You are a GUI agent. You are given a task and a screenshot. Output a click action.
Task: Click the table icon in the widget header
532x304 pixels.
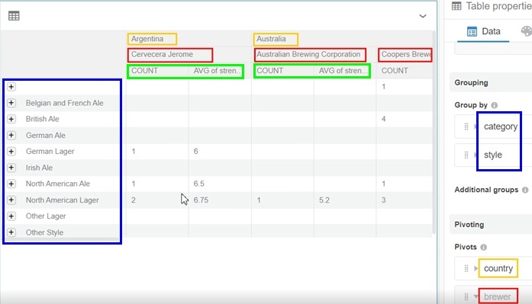14,16
